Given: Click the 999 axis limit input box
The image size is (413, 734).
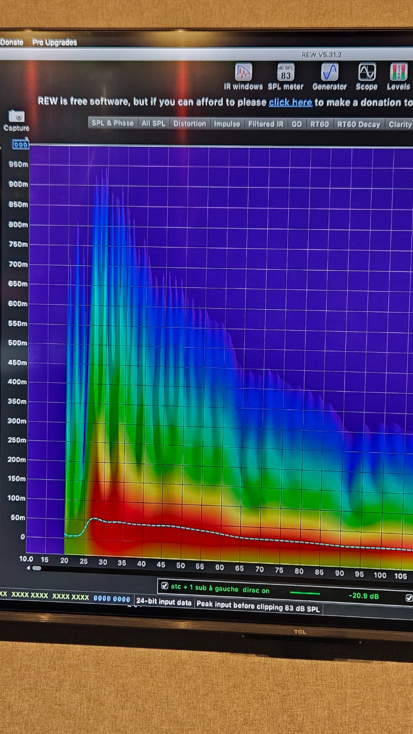Looking at the screenshot, I should coord(20,145).
